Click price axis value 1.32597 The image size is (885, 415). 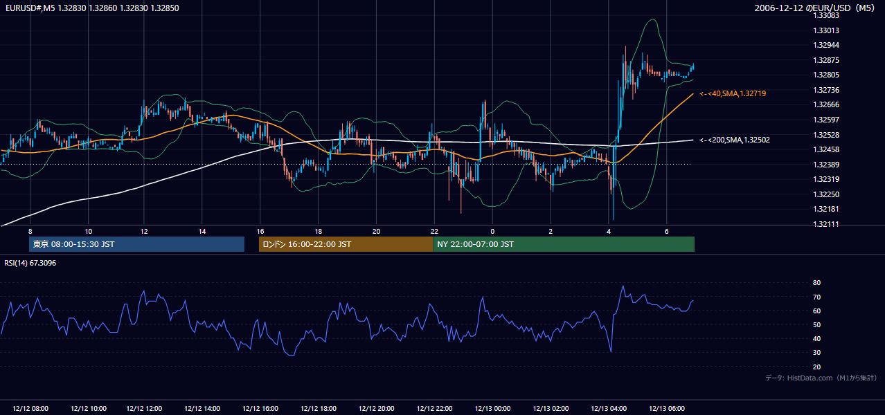coord(826,120)
